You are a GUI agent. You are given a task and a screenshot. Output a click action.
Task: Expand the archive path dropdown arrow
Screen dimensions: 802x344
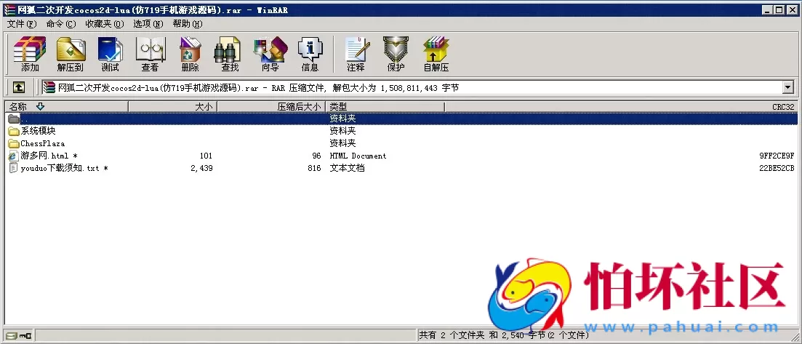click(787, 87)
